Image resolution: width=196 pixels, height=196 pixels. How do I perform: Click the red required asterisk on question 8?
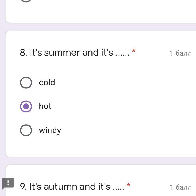(134, 51)
